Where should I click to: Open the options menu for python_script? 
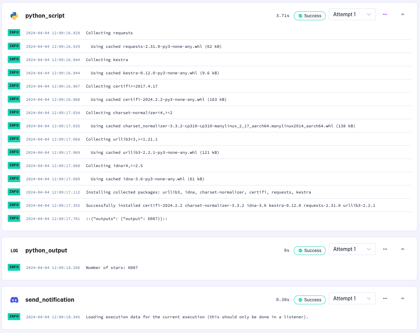[x=385, y=14]
